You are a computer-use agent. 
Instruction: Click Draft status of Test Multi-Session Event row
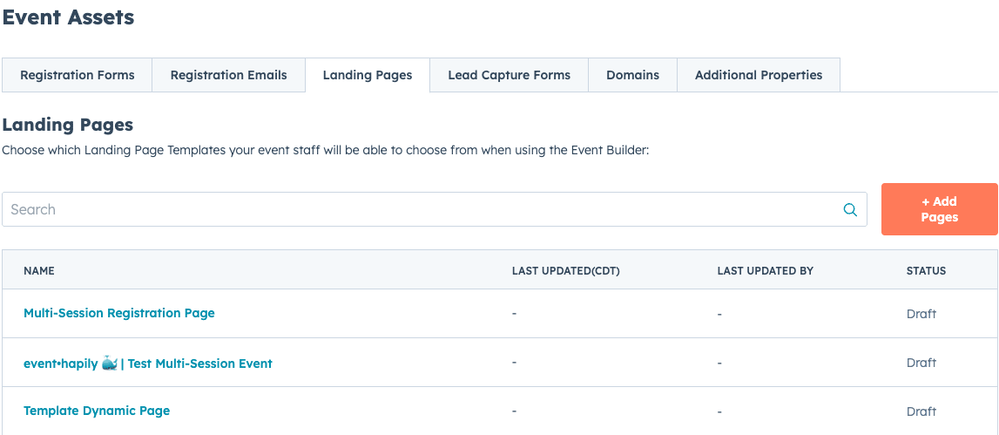[921, 363]
